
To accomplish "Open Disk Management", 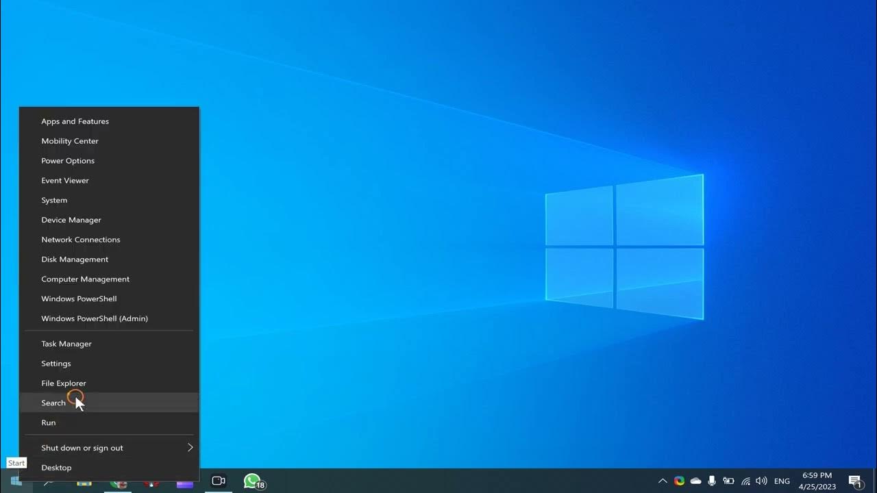I will (x=75, y=260).
